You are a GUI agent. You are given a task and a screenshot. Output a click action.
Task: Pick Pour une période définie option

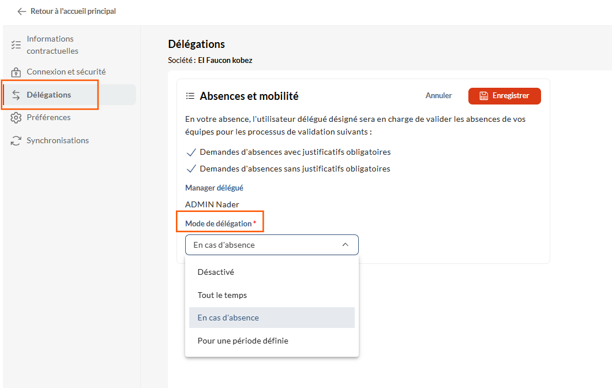click(243, 341)
